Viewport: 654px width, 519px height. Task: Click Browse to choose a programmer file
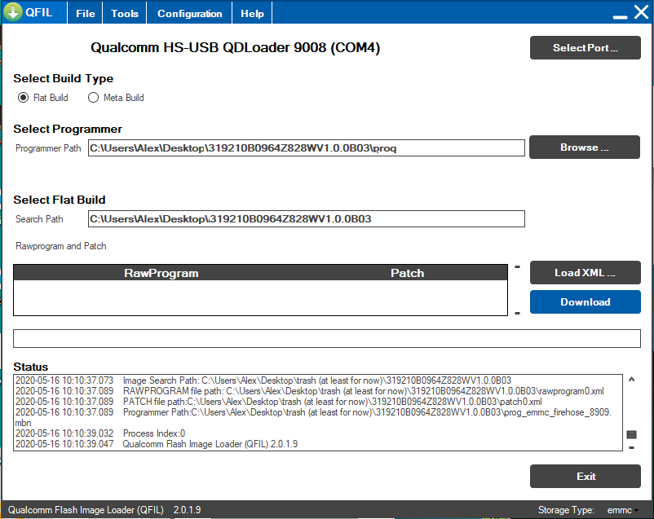(x=585, y=147)
